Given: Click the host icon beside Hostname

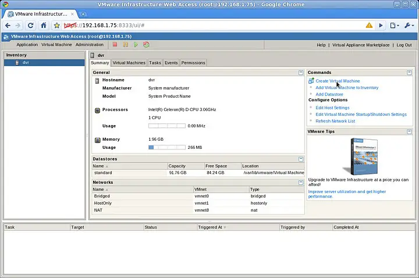Looking at the screenshot, I should coord(97,80).
